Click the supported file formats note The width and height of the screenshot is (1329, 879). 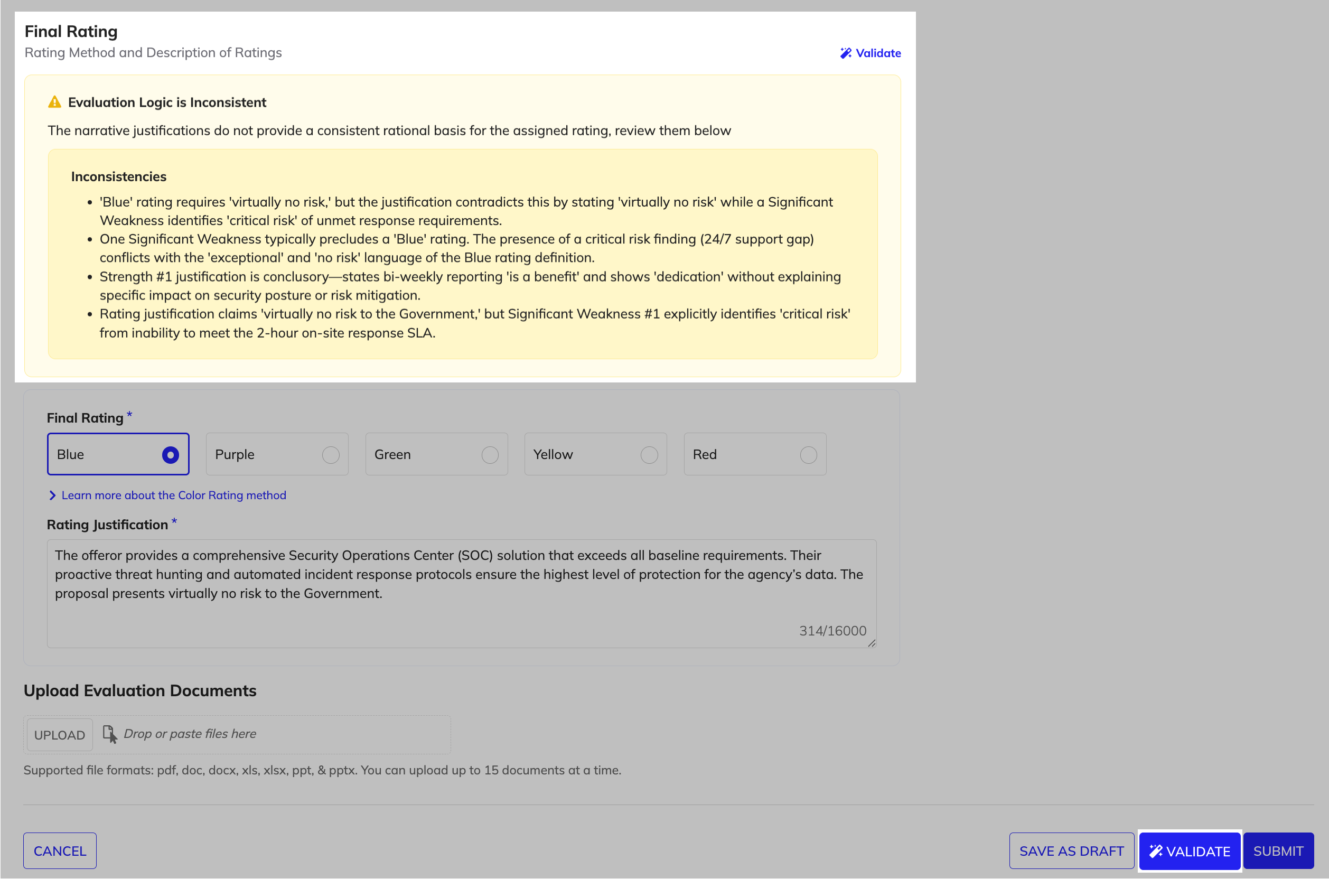coord(322,770)
